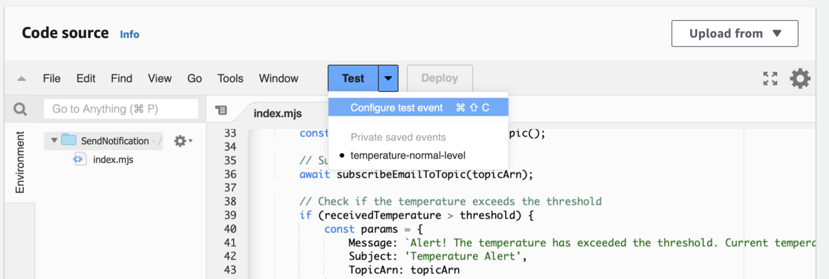This screenshot has height=279, width=829.
Task: Enter fullscreen with the expand arrows icon
Action: (x=770, y=79)
